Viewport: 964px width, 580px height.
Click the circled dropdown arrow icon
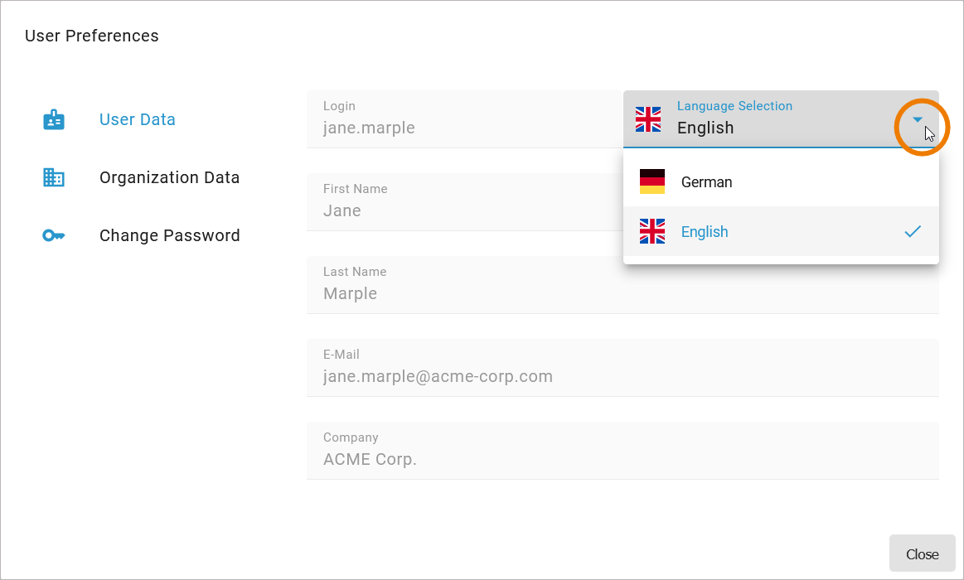tap(918, 119)
